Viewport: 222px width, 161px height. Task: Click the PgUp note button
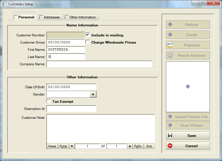63,146
